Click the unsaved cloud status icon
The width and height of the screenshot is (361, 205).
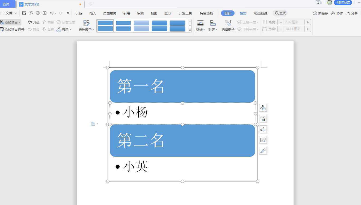pyautogui.click(x=315, y=13)
